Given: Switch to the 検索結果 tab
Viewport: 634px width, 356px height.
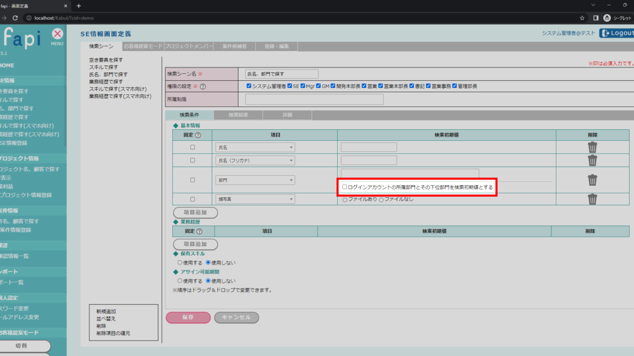Looking at the screenshot, I should (x=238, y=114).
